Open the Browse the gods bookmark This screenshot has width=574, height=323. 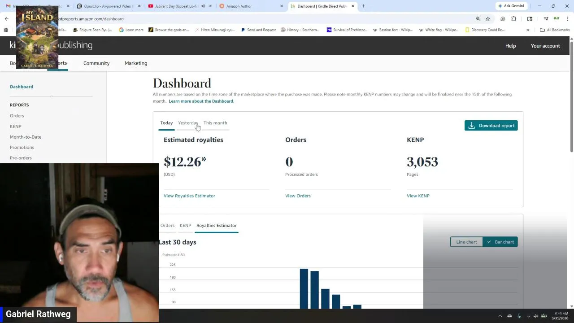point(169,30)
